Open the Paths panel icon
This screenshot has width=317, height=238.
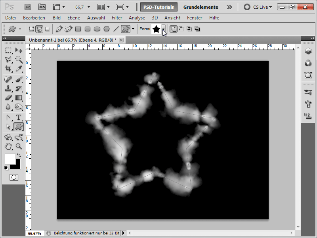(308, 75)
